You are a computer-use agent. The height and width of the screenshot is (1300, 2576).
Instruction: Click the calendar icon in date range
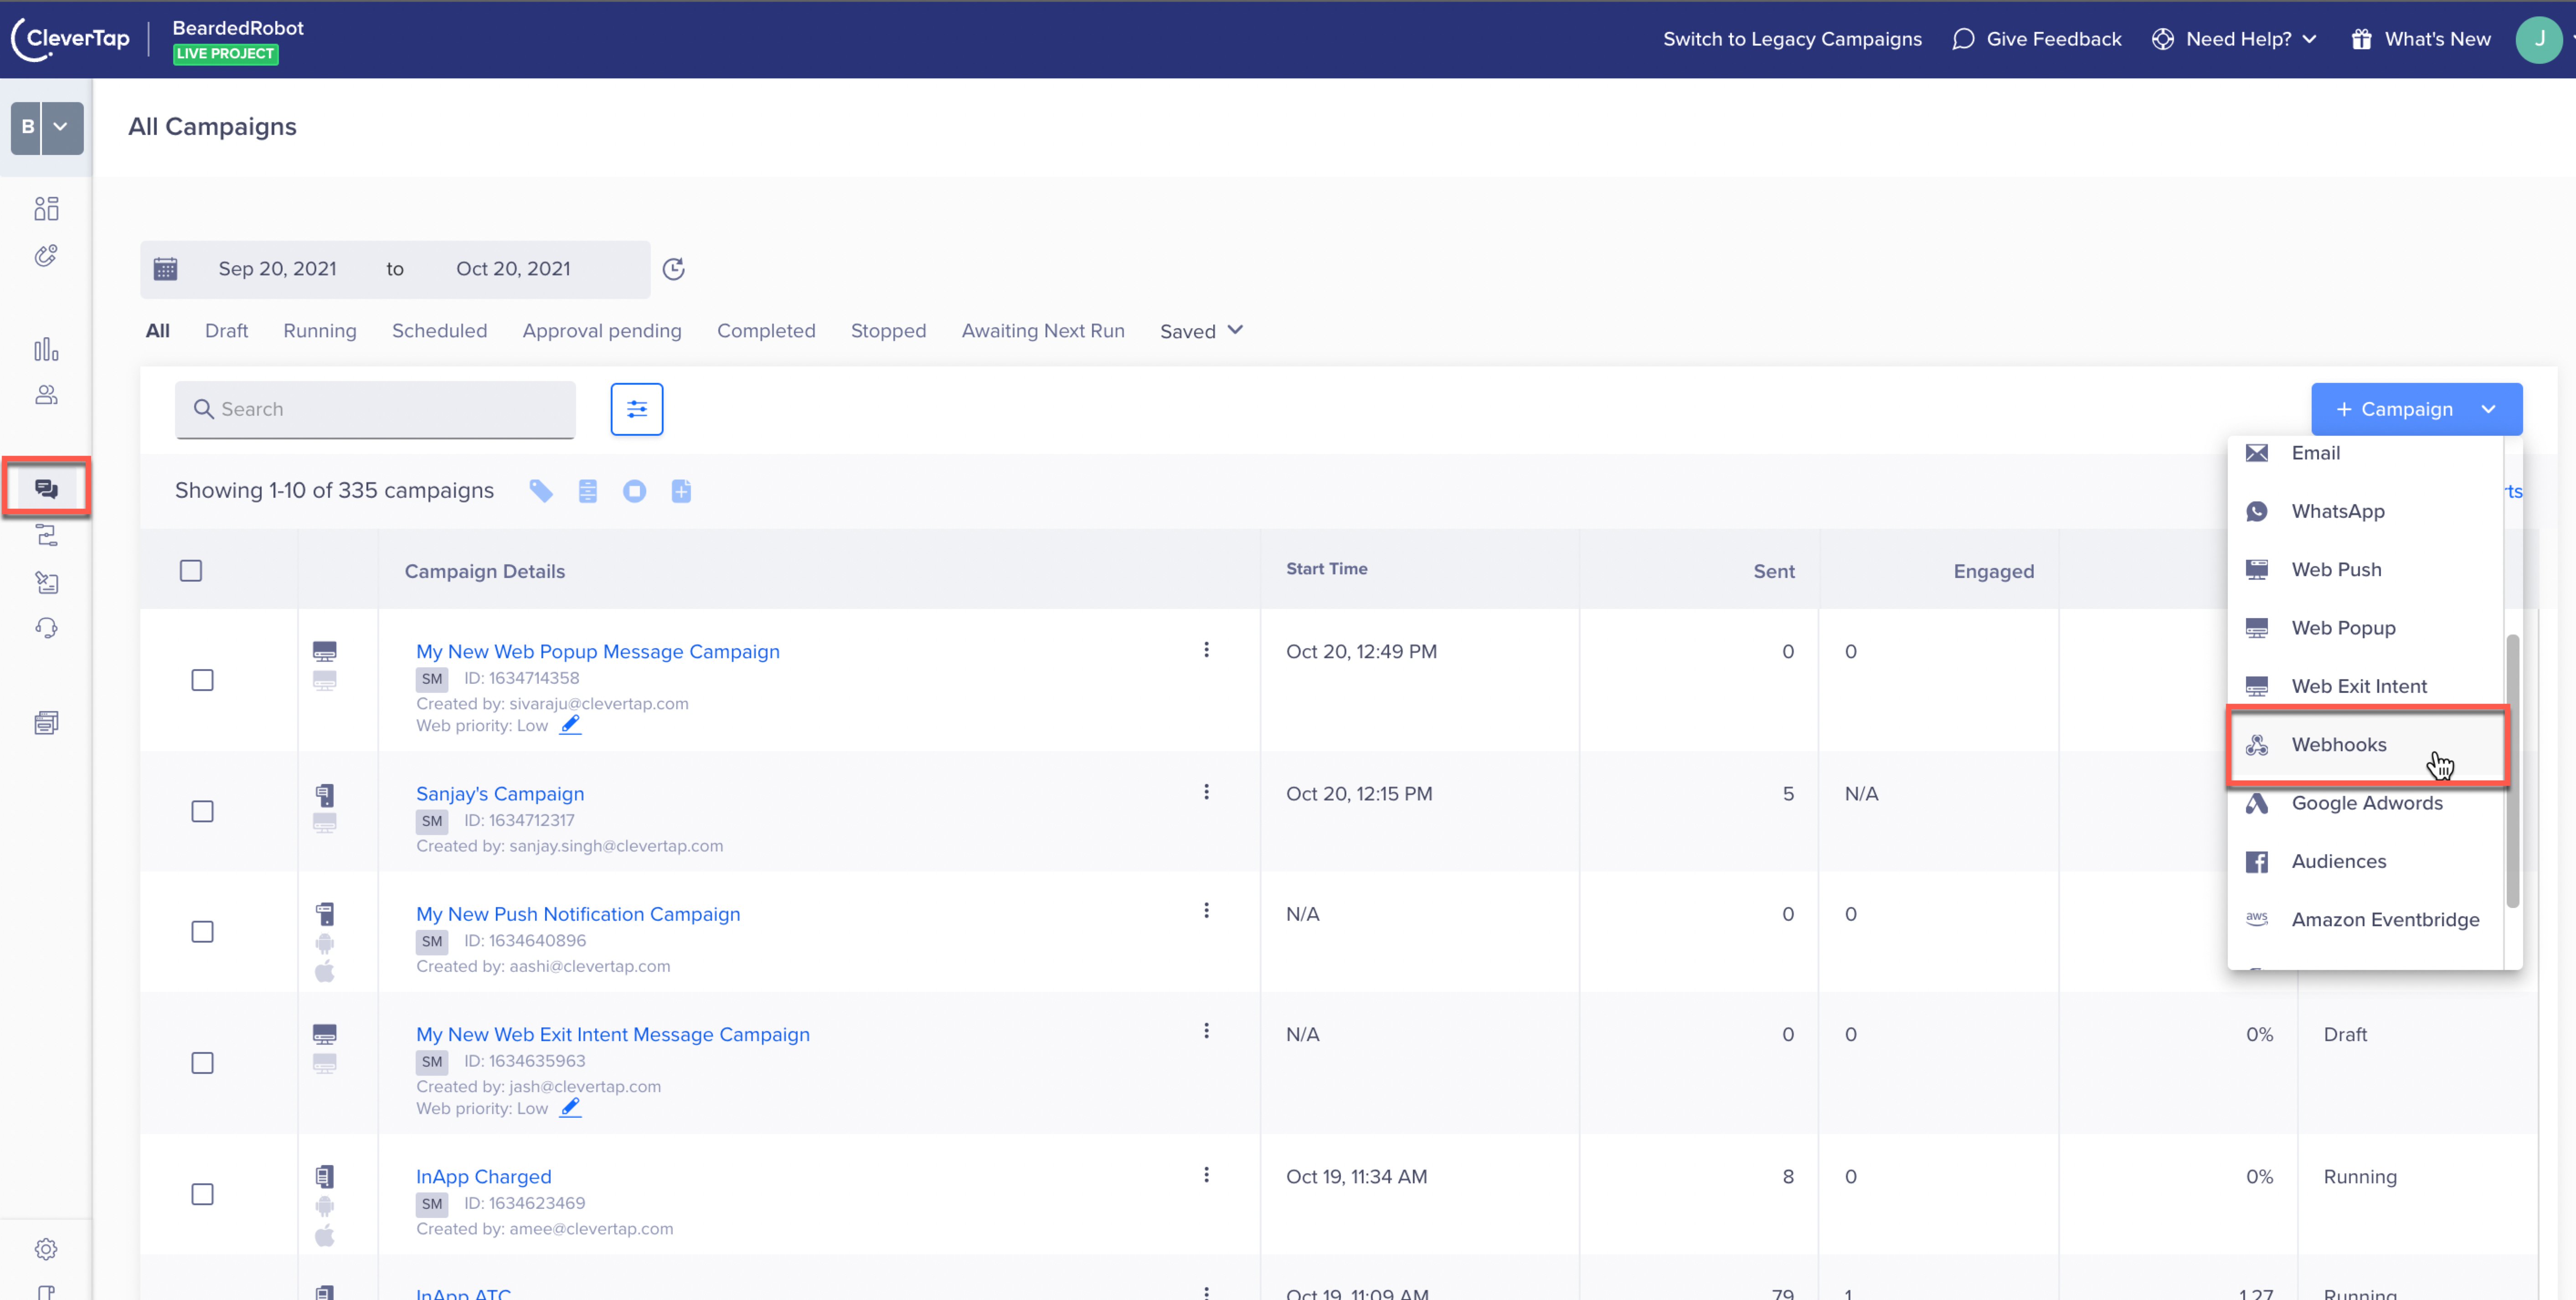165,269
